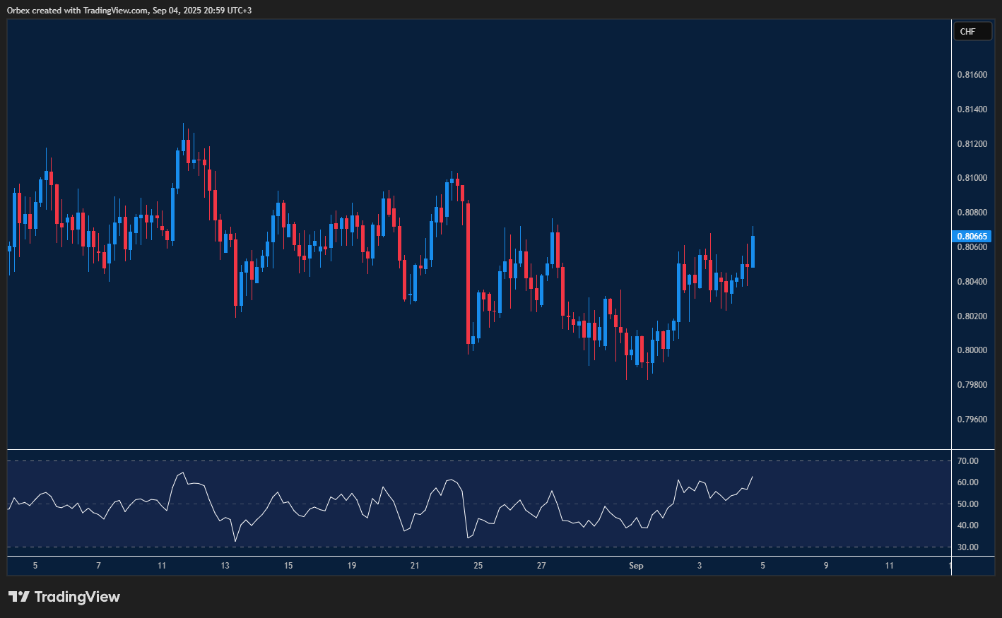Open the time axis by clicking Sep
This screenshot has width=1002, height=618.
click(635, 566)
